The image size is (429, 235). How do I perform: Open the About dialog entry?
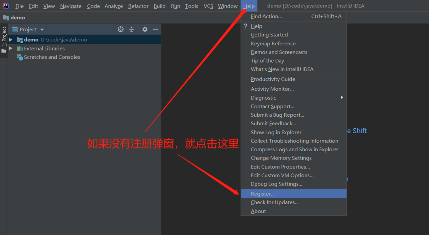[x=294, y=211]
